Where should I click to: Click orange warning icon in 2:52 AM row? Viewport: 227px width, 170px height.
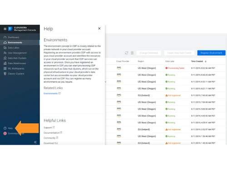click(x=167, y=130)
